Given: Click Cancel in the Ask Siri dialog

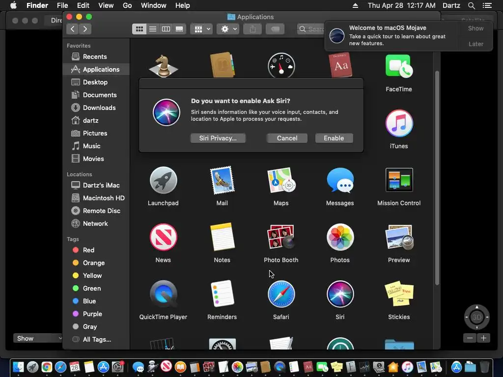Looking at the screenshot, I should (x=287, y=138).
